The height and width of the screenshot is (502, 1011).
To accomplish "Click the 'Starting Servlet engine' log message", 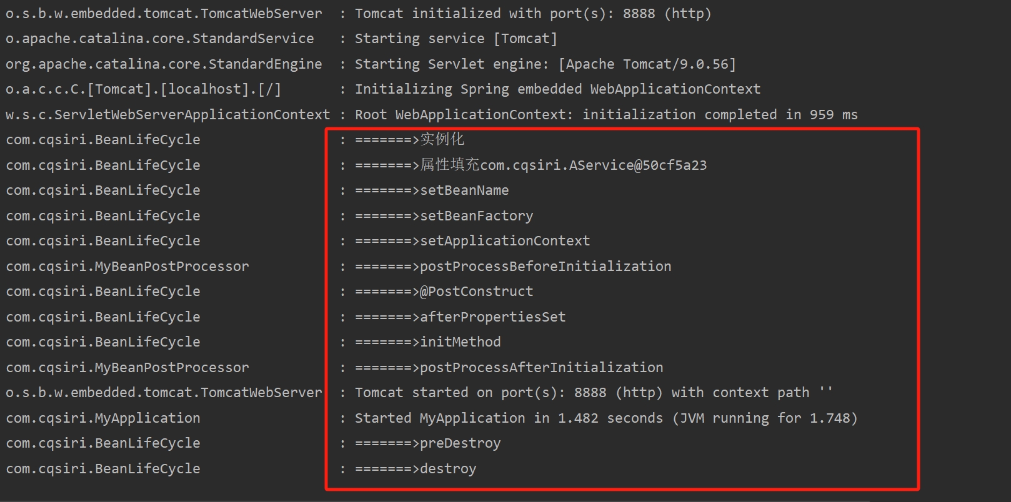I will point(545,64).
